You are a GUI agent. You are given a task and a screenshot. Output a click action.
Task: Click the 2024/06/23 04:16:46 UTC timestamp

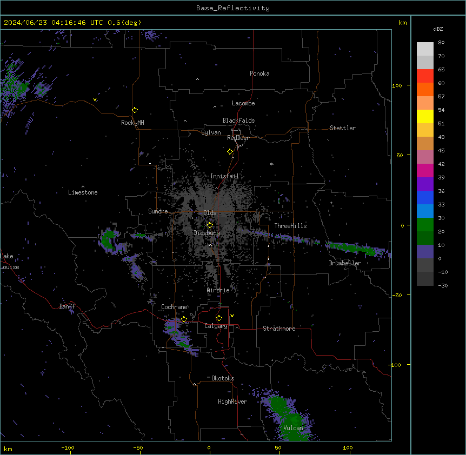click(x=54, y=23)
